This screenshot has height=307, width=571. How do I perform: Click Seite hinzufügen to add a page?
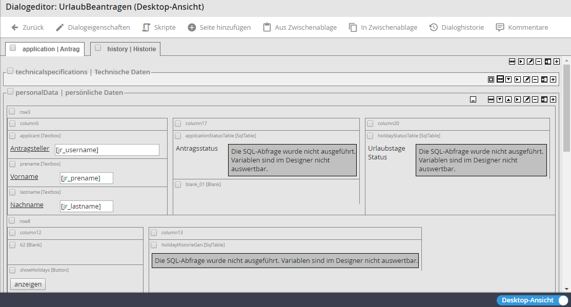pyautogui.click(x=219, y=27)
